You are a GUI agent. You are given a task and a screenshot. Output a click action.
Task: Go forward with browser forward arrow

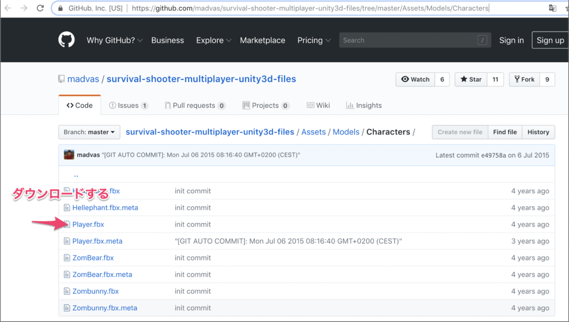tap(24, 8)
